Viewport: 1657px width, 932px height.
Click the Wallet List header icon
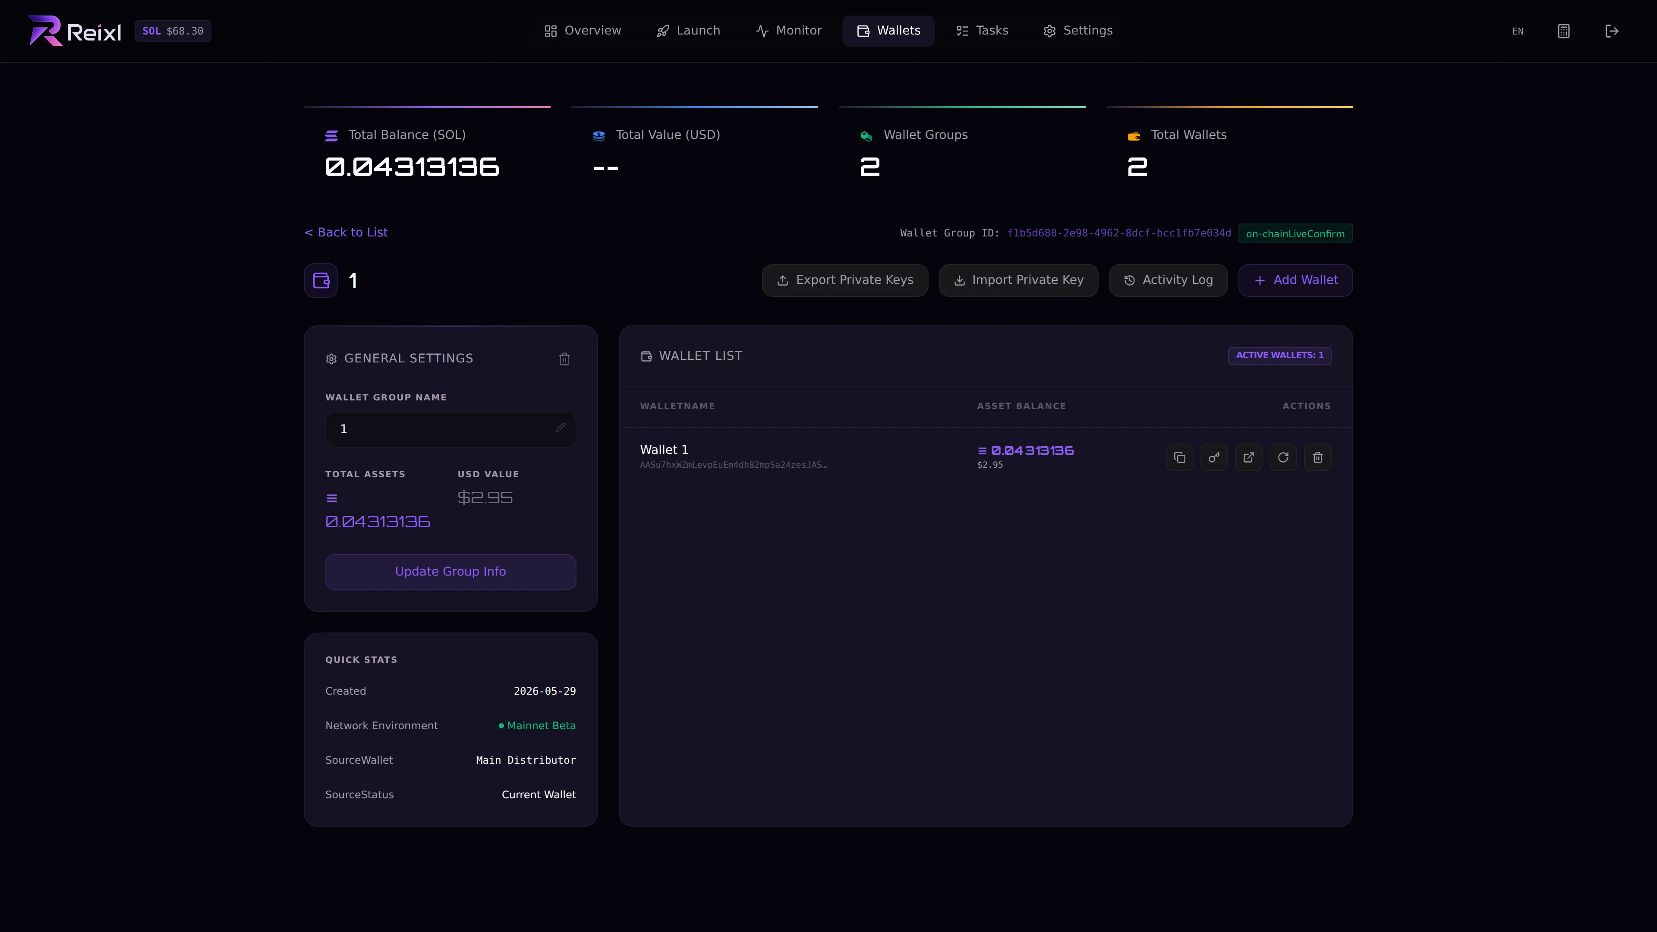point(646,356)
